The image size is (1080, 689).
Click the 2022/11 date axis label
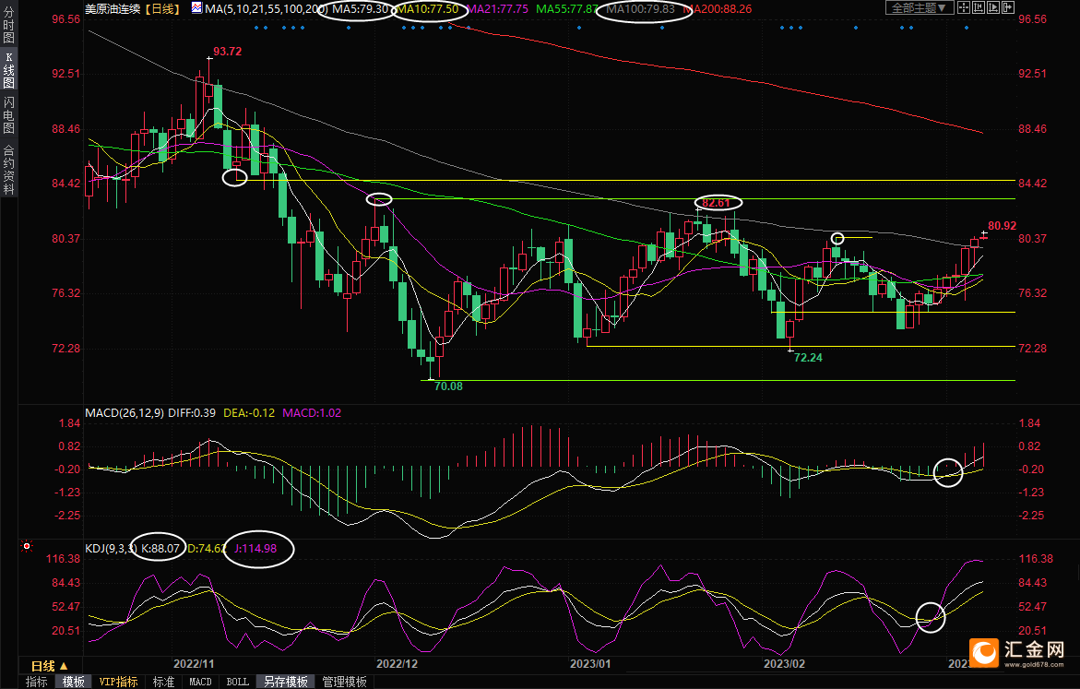pyautogui.click(x=194, y=663)
